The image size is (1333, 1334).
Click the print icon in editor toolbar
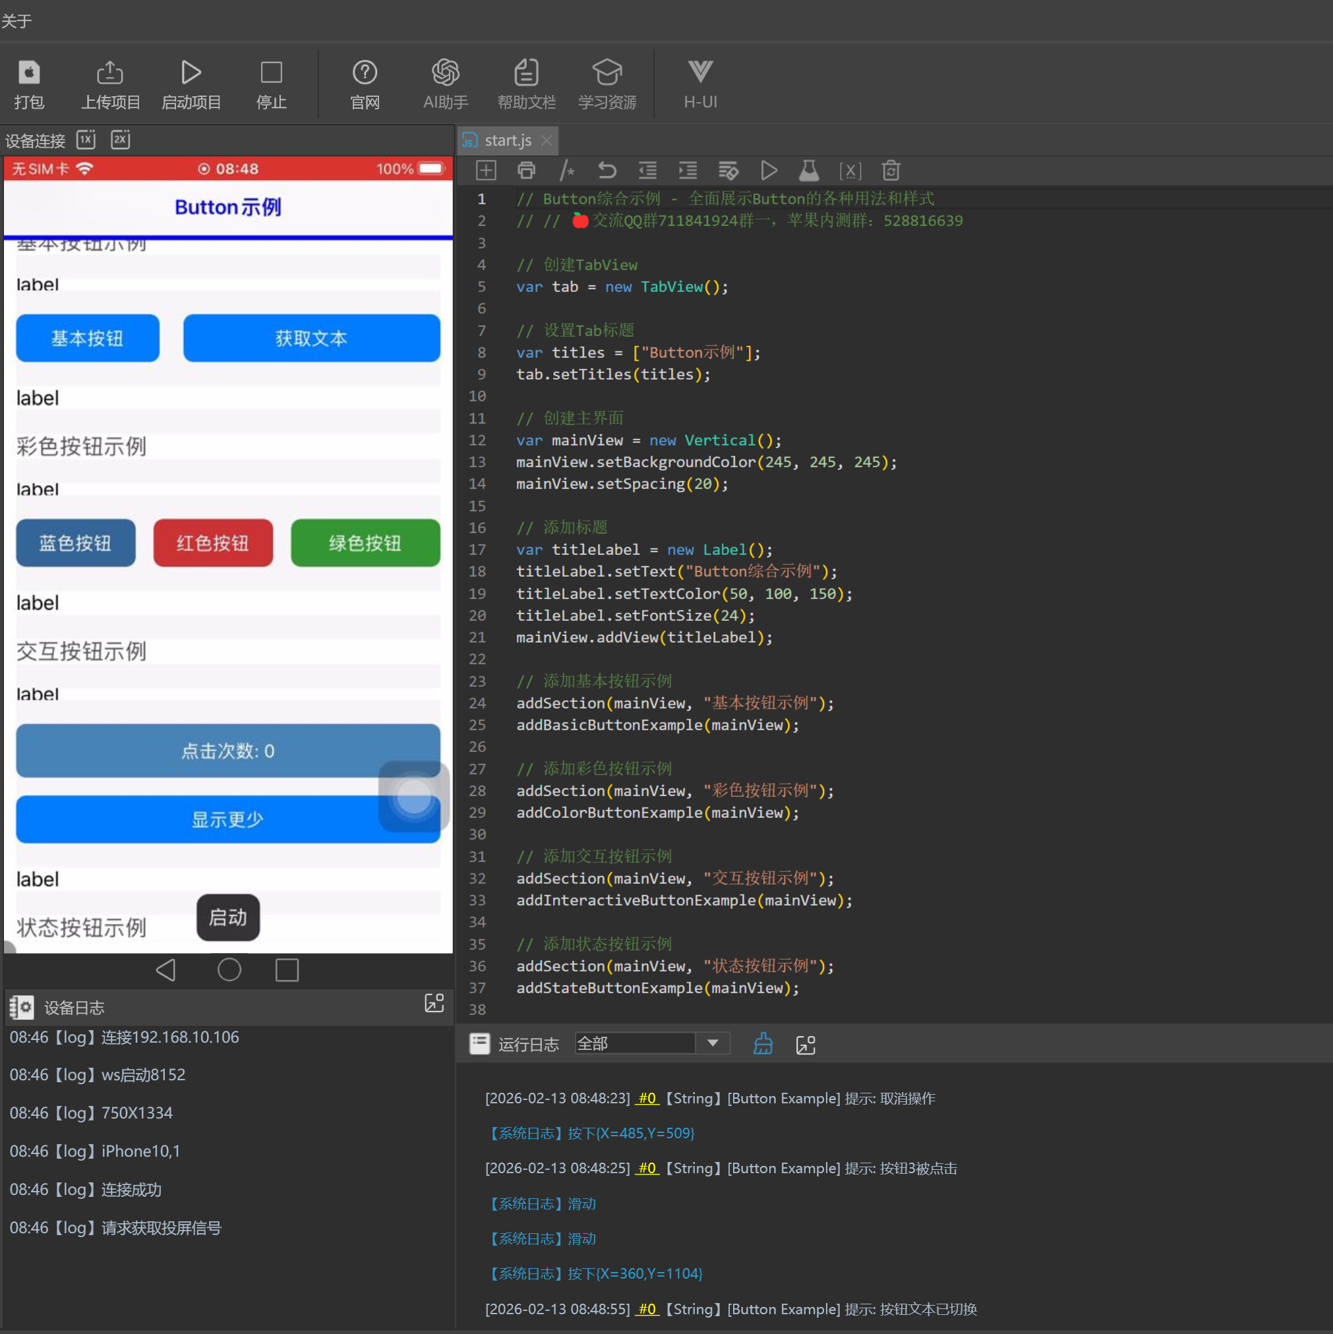pyautogui.click(x=526, y=170)
